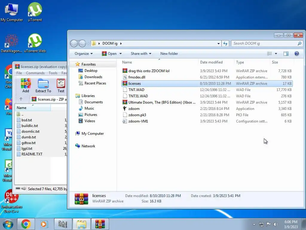Select My Computer in navigation pane
Screen dimensions: 306x230
click(93, 134)
